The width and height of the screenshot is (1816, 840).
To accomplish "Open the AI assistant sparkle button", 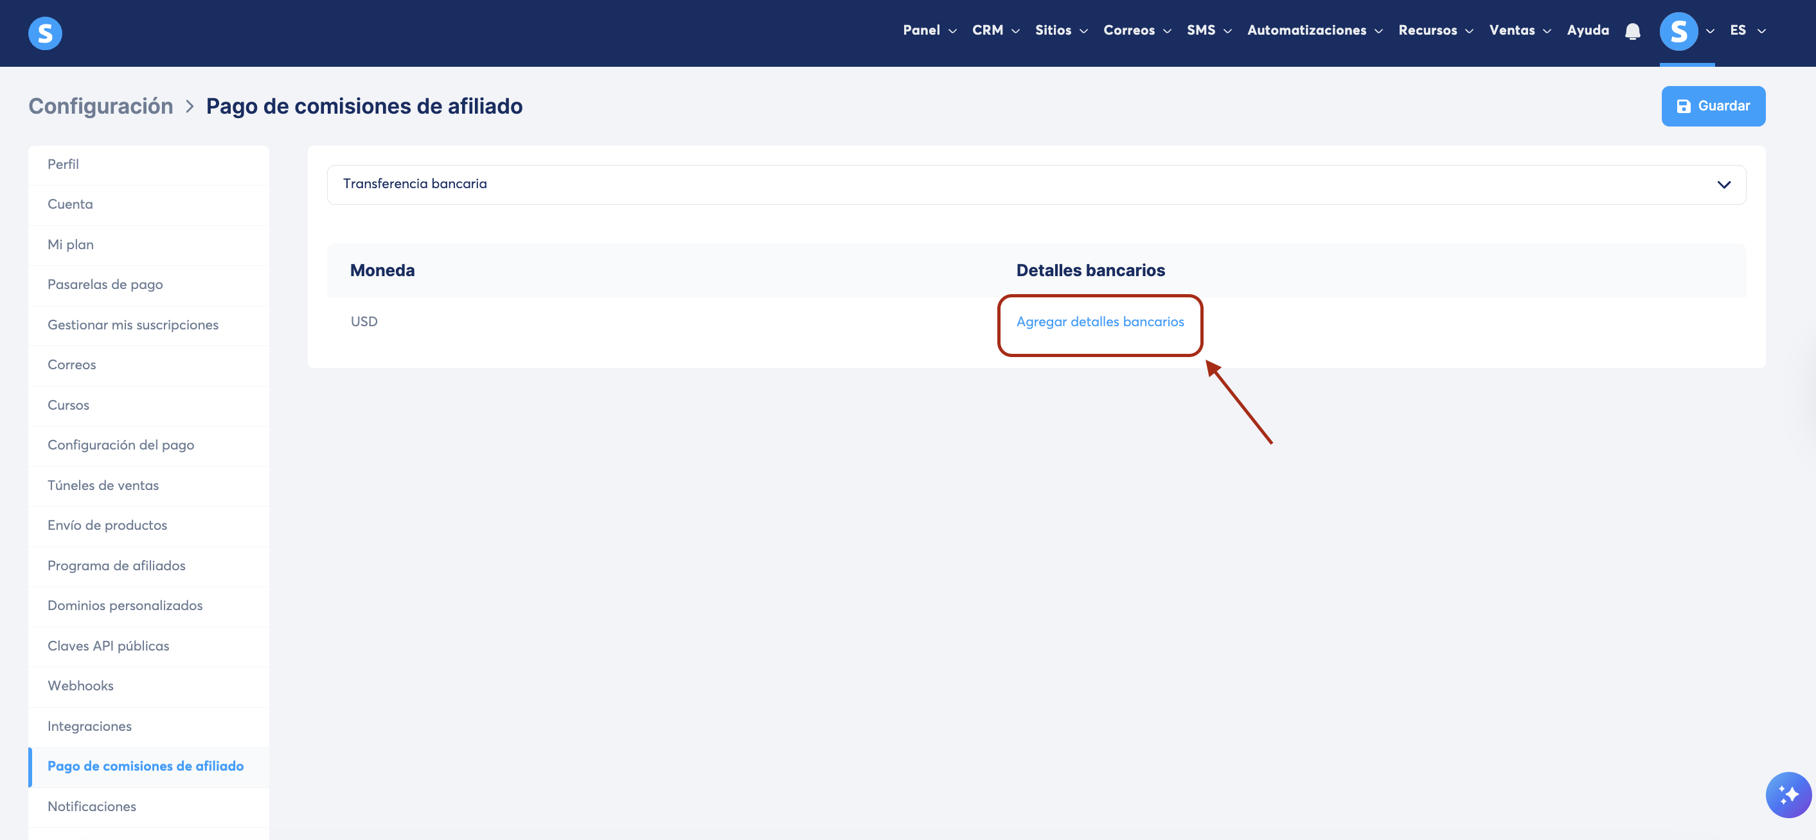I will coord(1787,794).
